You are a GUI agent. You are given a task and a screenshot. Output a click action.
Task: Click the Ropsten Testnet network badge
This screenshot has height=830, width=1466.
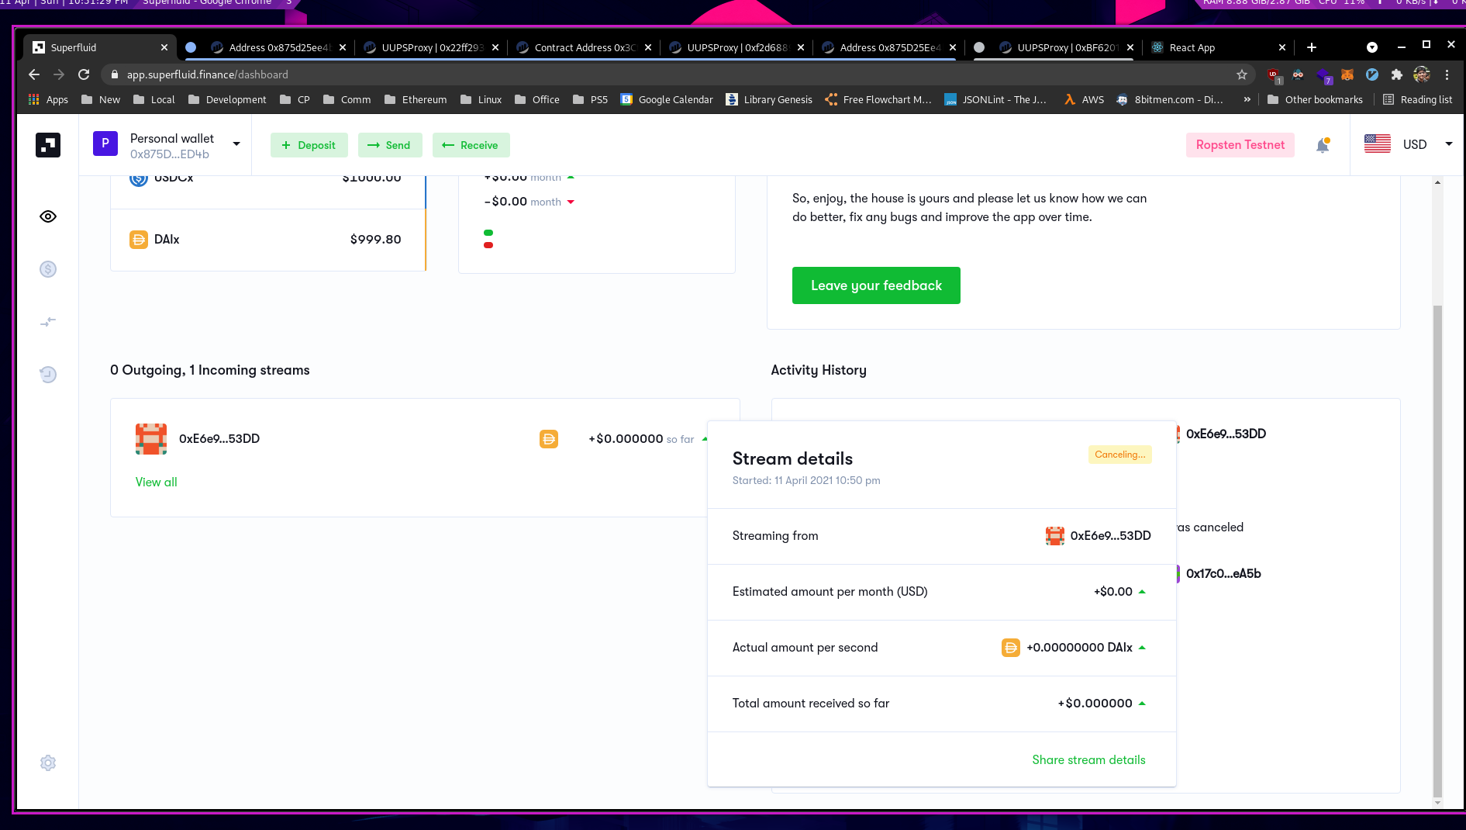click(x=1240, y=145)
